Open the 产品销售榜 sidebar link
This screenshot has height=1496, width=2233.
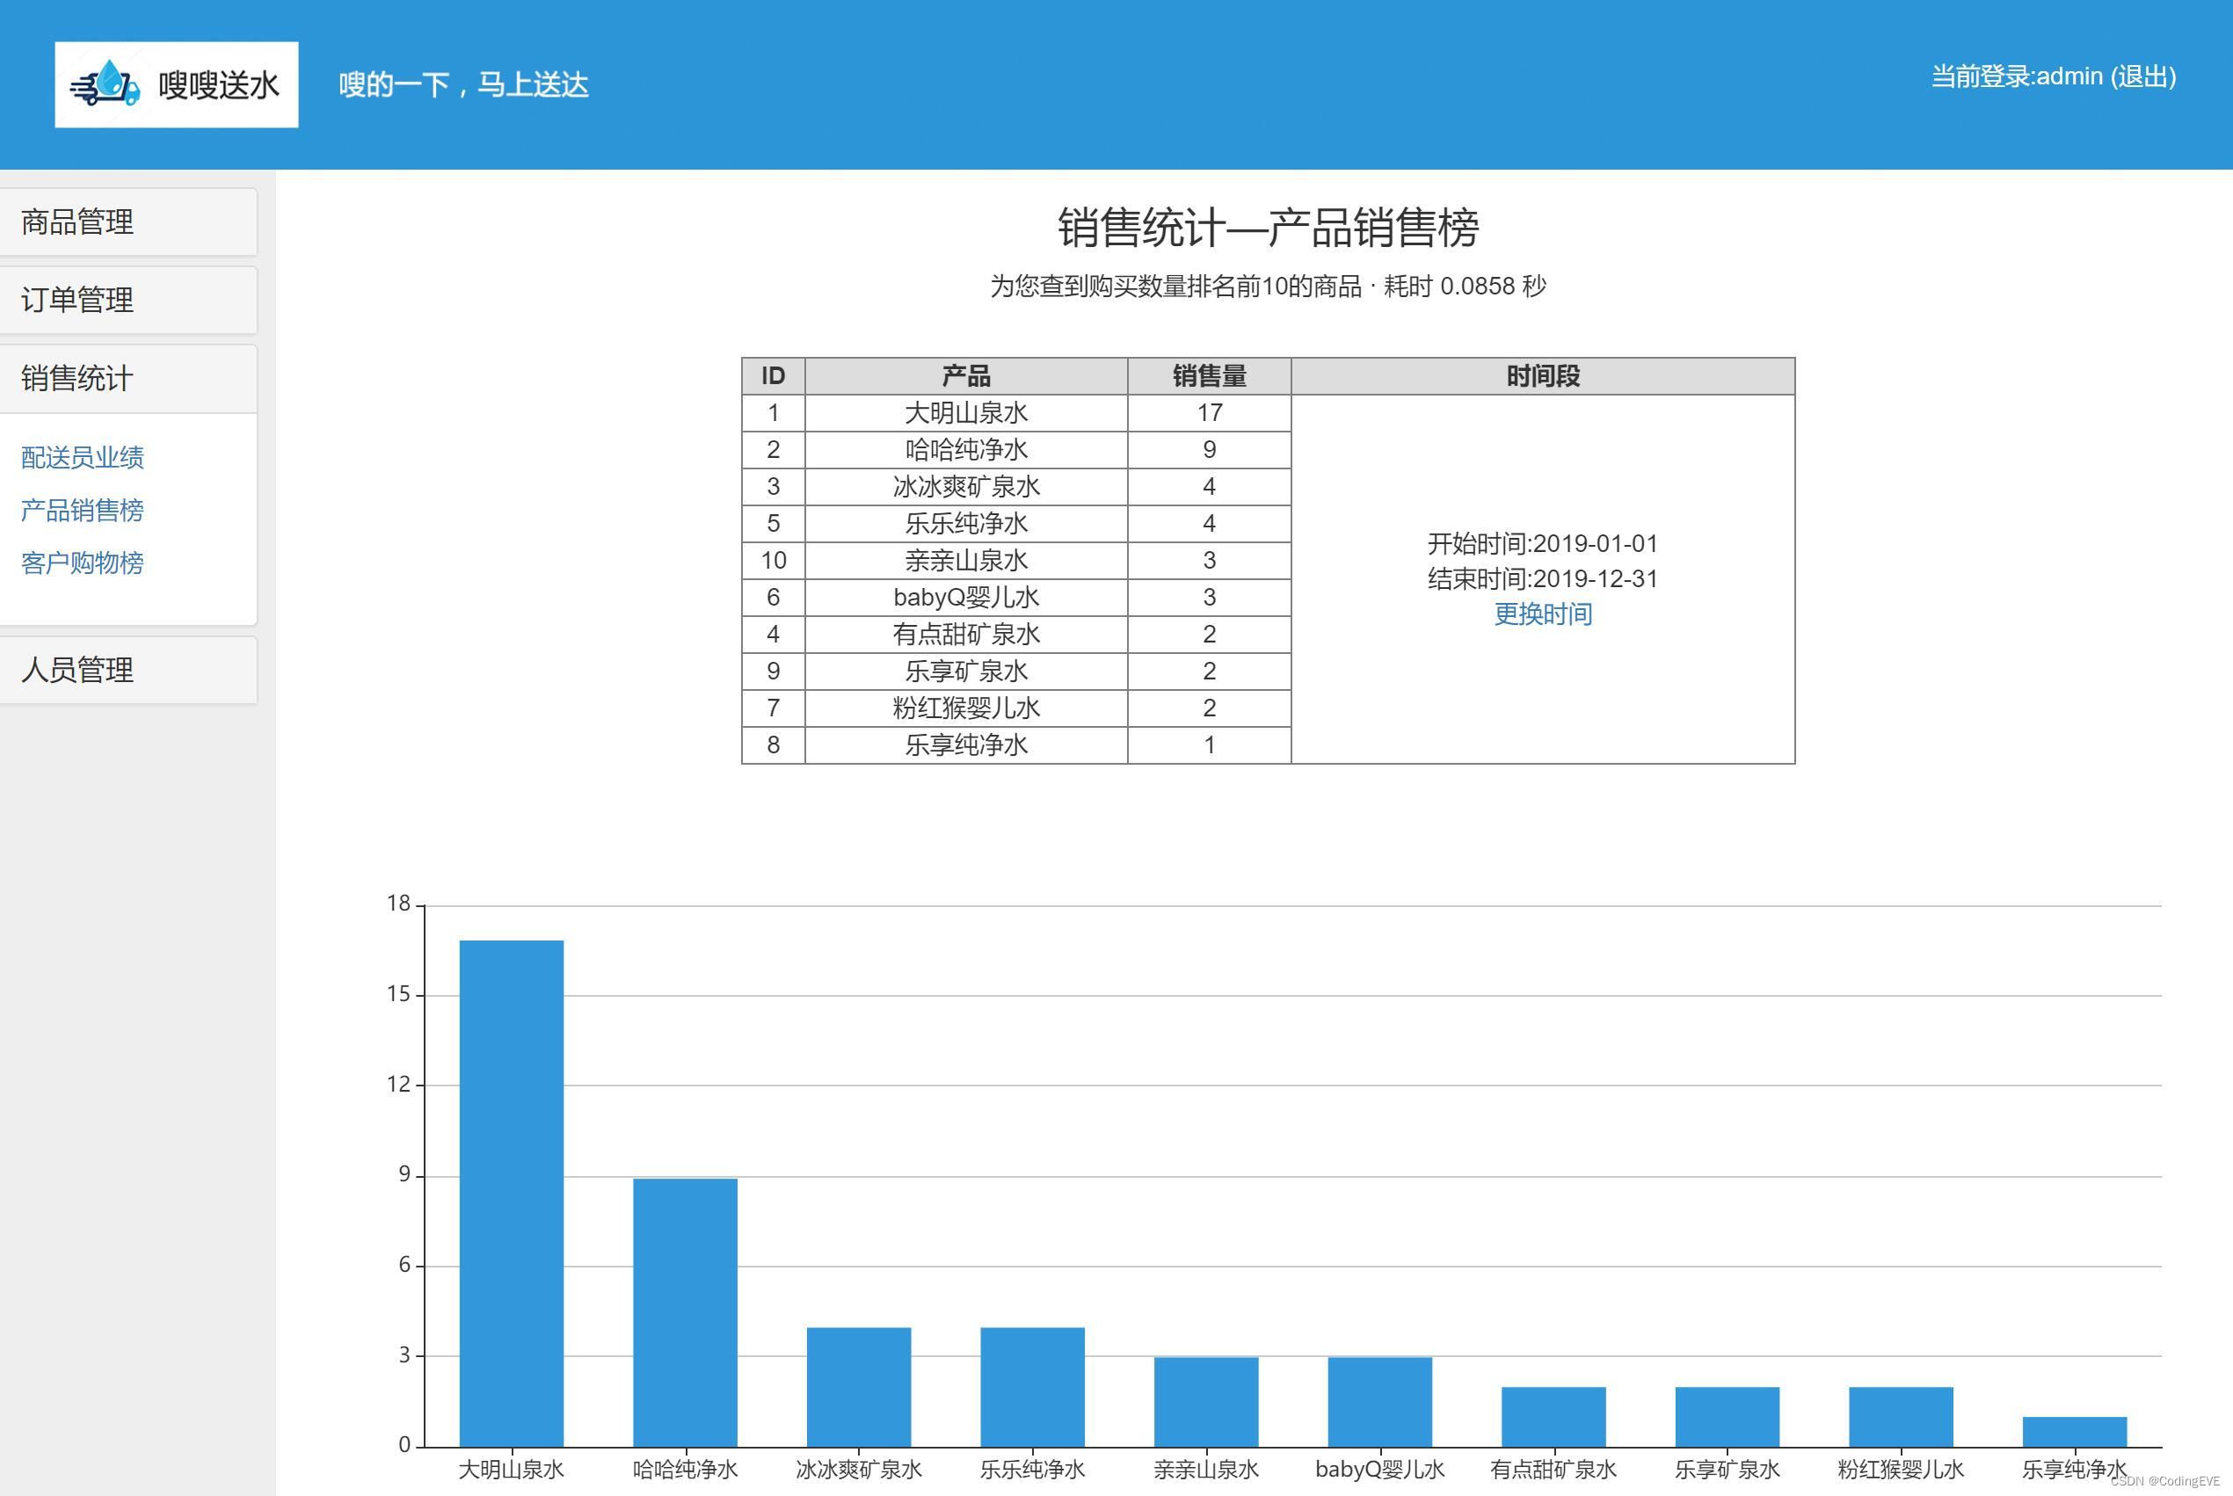(82, 511)
